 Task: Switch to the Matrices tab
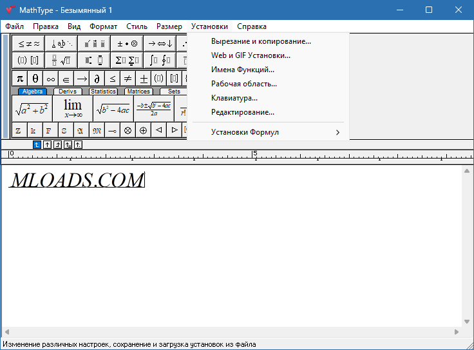pos(138,92)
